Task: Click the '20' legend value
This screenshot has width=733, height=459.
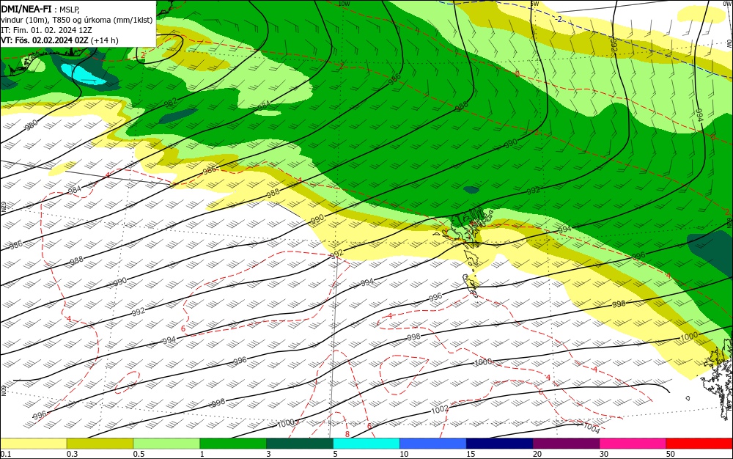Action: click(537, 454)
